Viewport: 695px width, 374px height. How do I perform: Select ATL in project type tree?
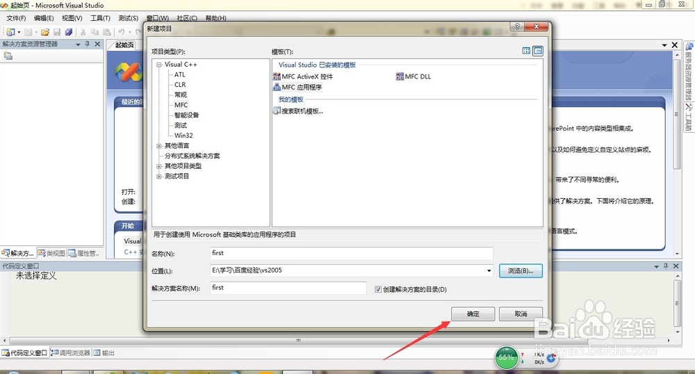tap(180, 74)
